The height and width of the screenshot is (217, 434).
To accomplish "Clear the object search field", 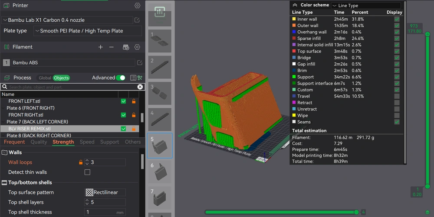I will [140, 87].
